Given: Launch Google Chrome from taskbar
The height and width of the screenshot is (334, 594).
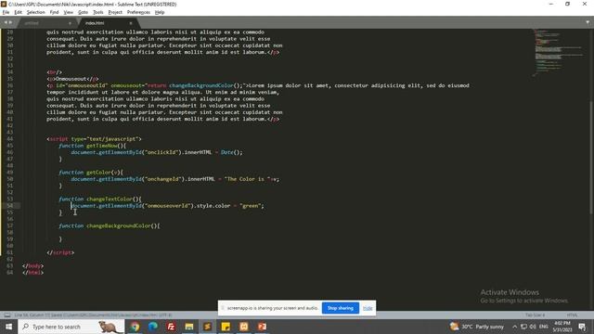Looking at the screenshot, I should [x=135, y=327].
